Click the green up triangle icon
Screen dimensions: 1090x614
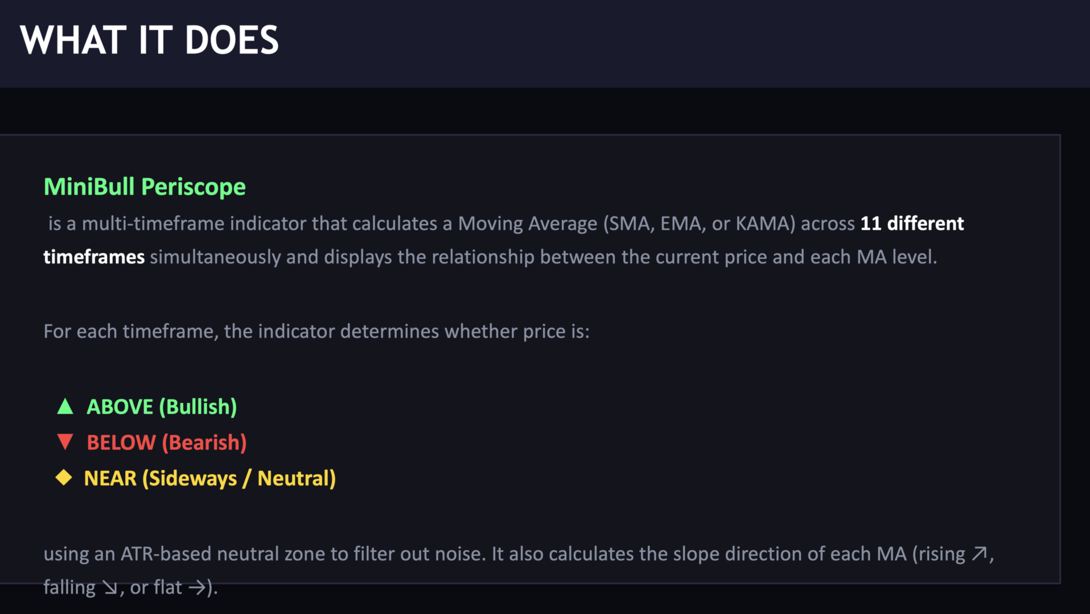point(65,406)
